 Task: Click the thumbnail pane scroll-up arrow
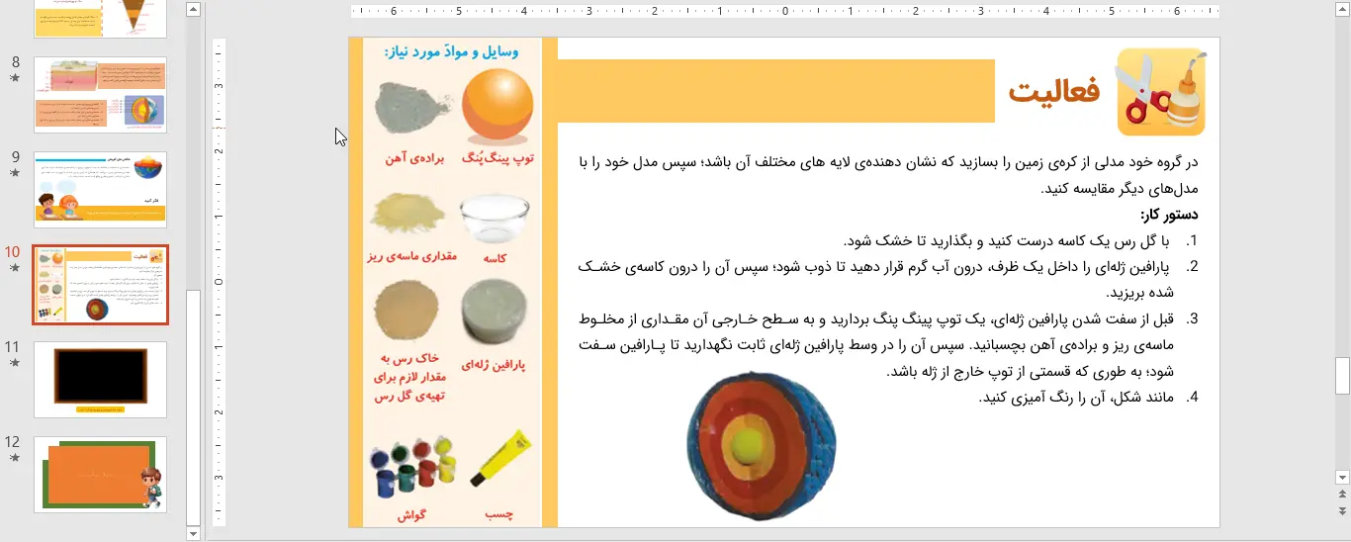point(193,9)
